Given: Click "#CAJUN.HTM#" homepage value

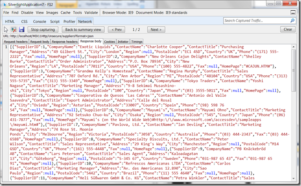Looking at the screenshot, I should tap(258, 66).
